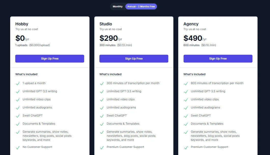Click the checkmark next to 'No Customer Support'
This screenshot has height=155, width=270.
pos(18,147)
